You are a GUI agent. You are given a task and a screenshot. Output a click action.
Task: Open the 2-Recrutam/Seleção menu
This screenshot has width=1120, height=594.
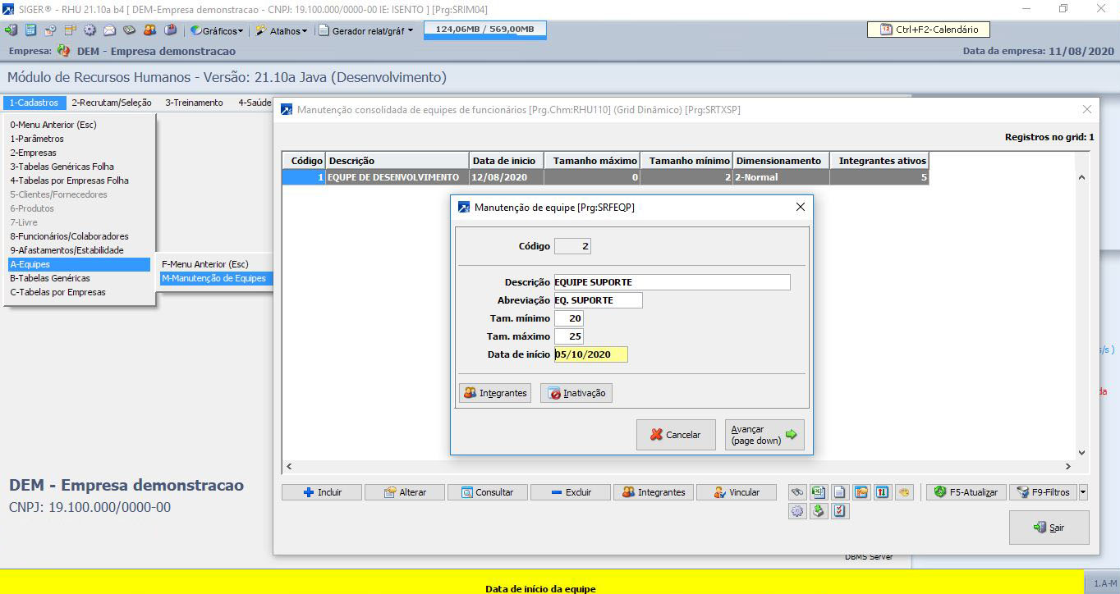[112, 103]
